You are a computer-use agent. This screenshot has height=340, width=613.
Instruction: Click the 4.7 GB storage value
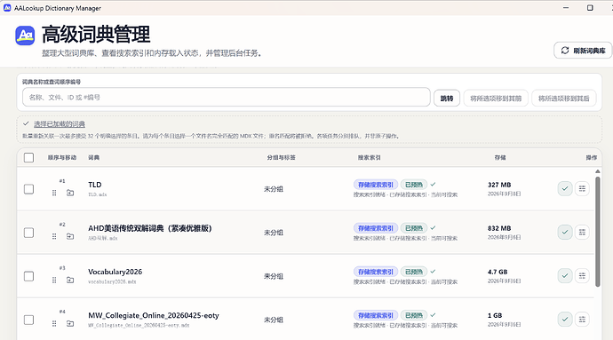(498, 272)
